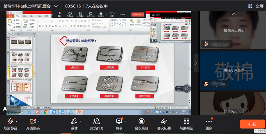Click PowerPoint save icon in quick access
266x134 pixels.
click(11, 13)
